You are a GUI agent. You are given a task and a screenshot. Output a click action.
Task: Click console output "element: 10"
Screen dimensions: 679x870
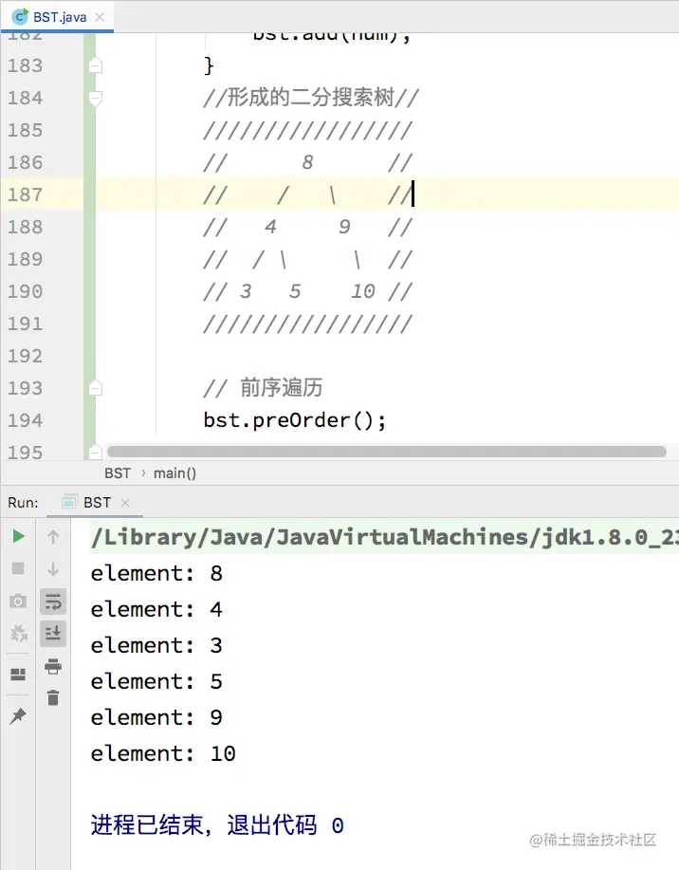pyautogui.click(x=163, y=753)
